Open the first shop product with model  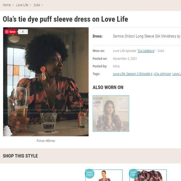coord(104,175)
